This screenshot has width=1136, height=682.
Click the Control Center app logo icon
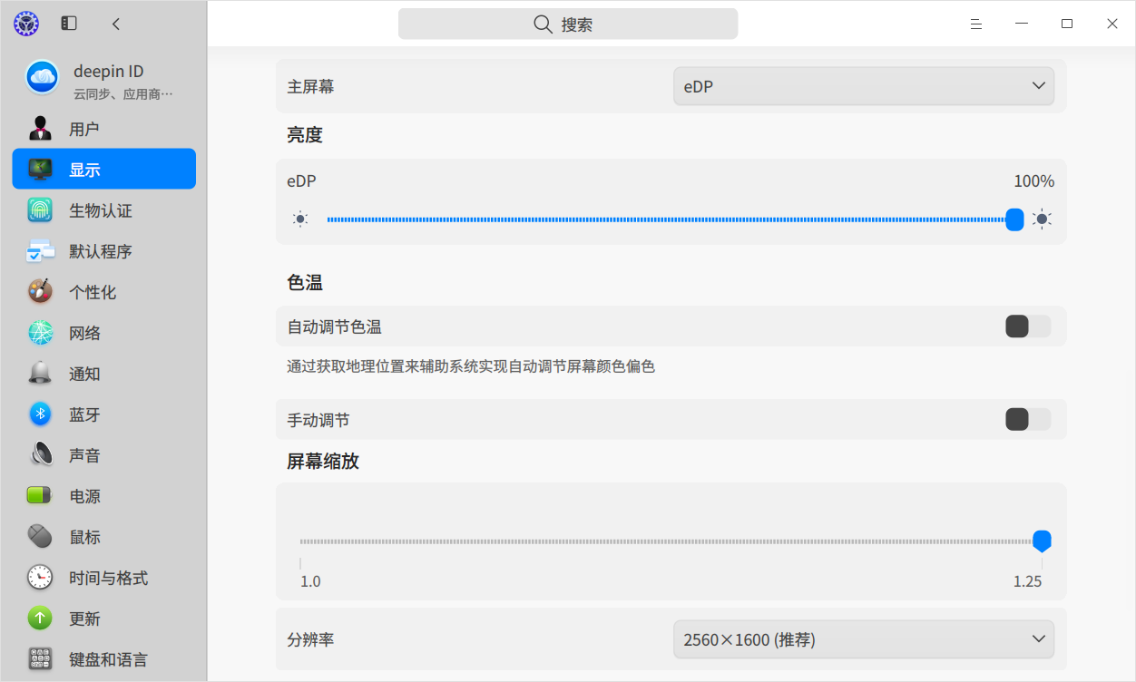[26, 24]
